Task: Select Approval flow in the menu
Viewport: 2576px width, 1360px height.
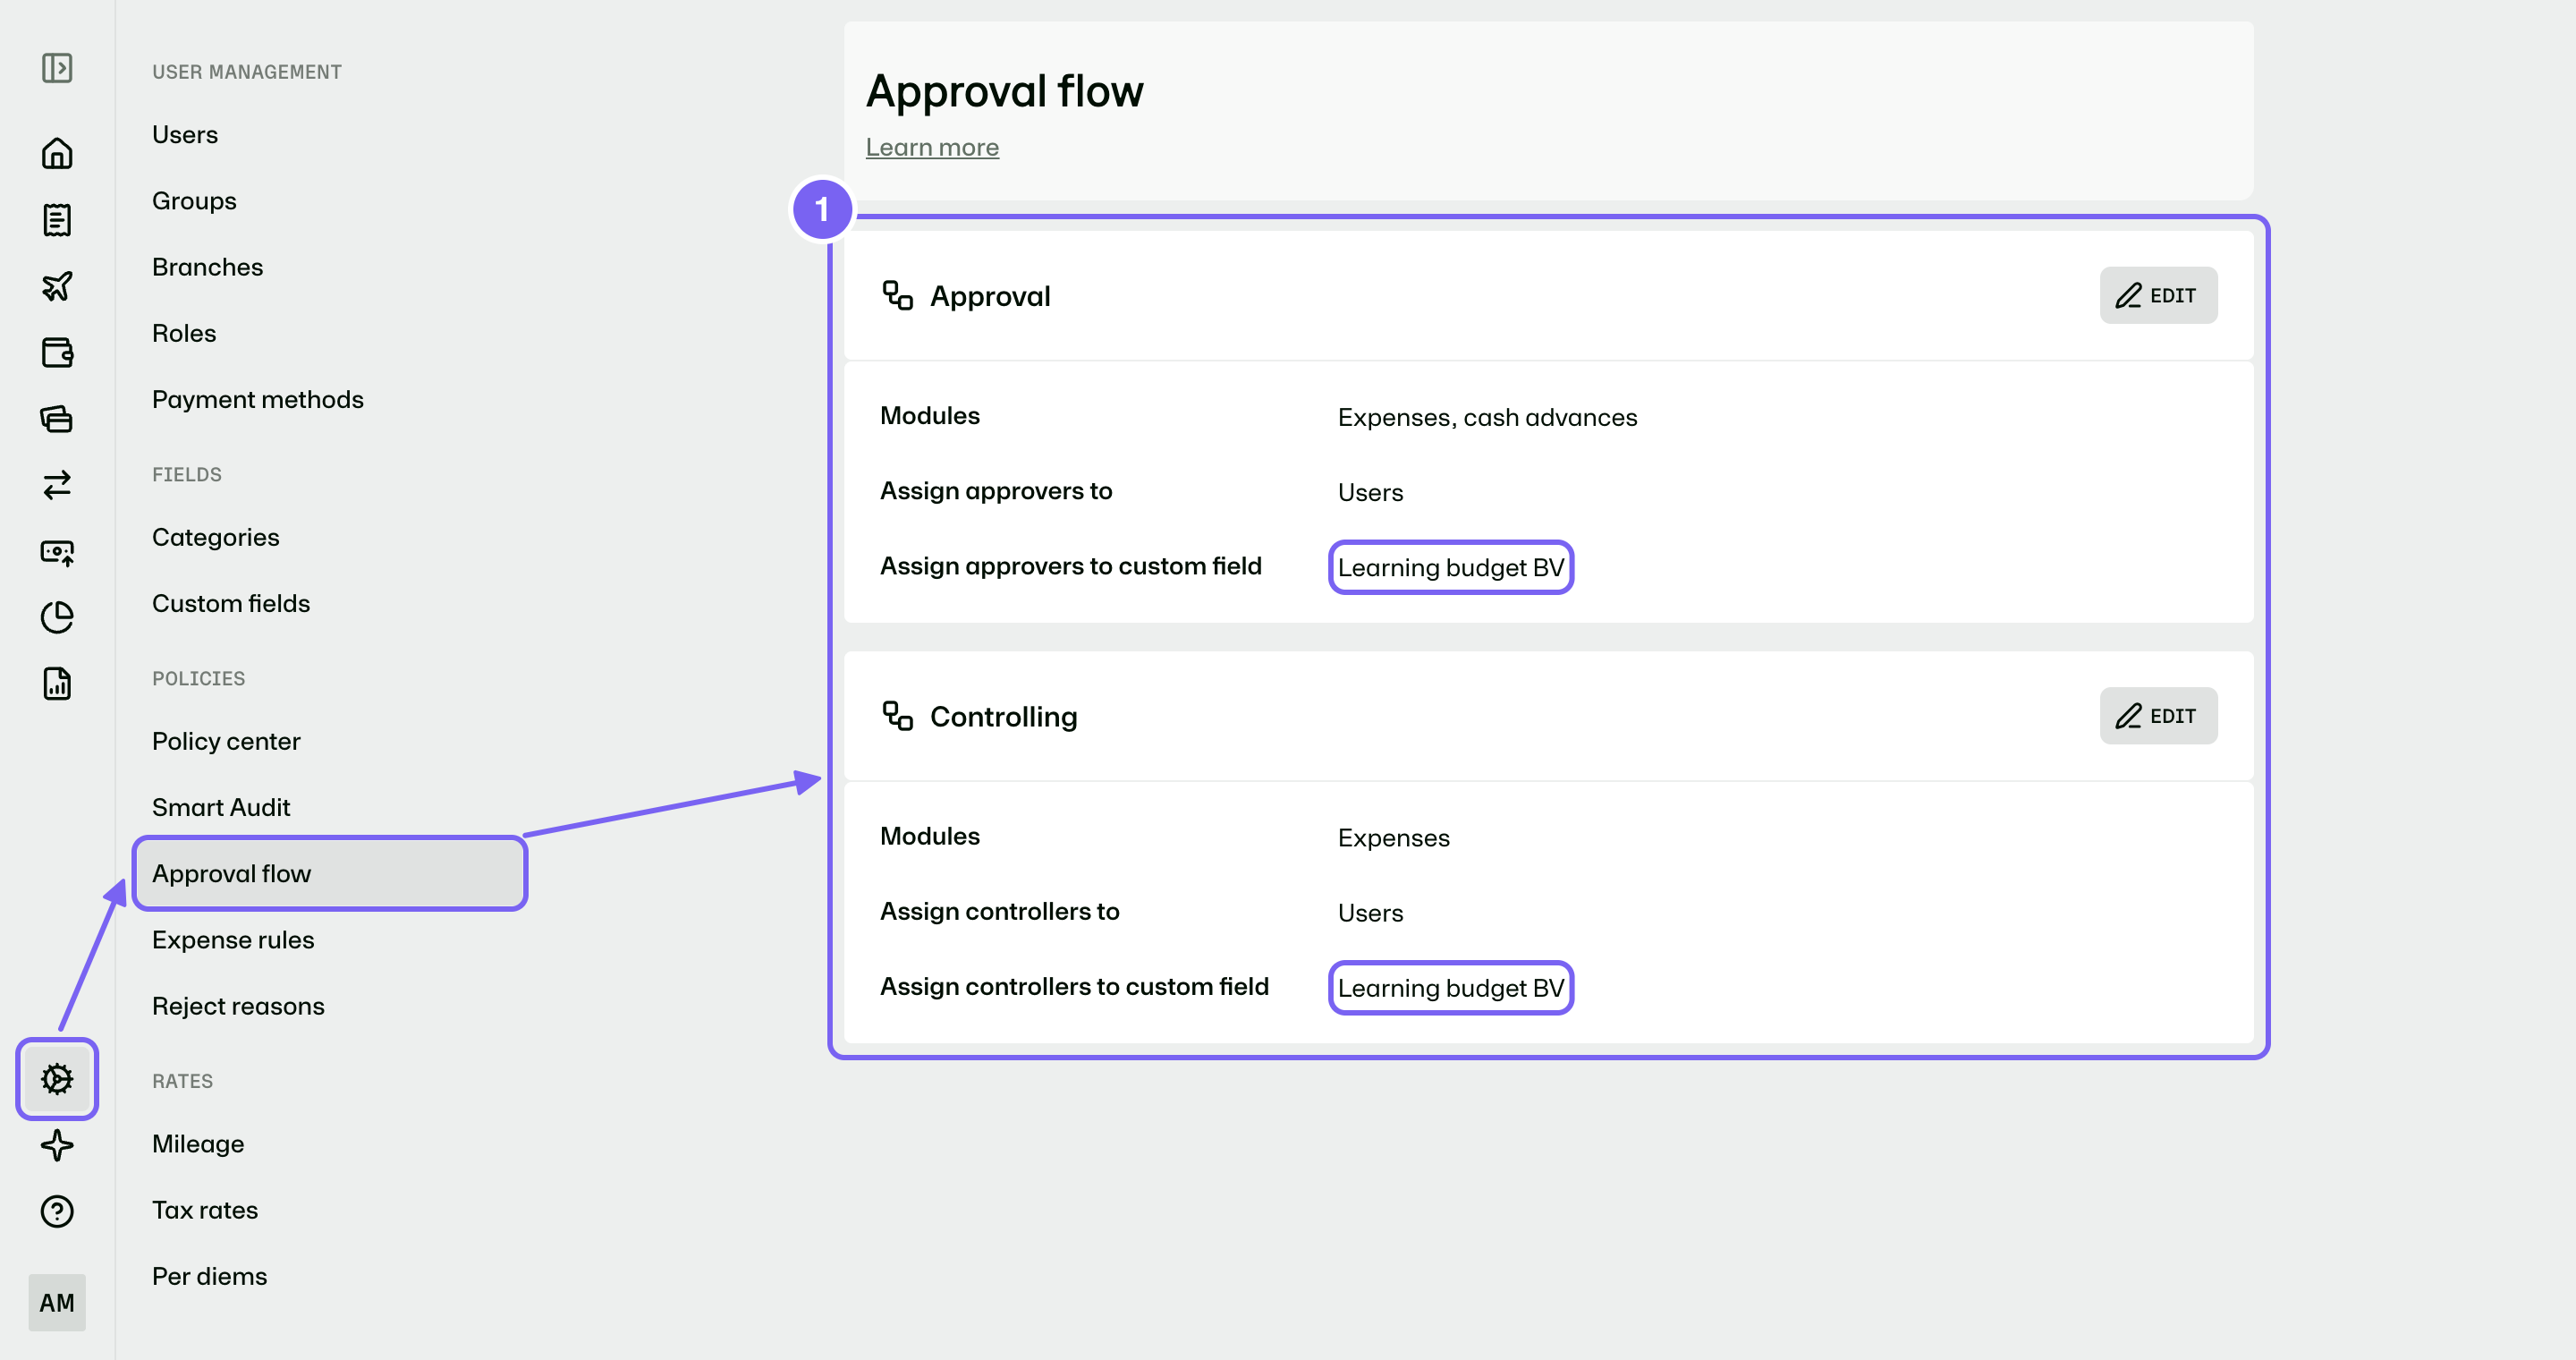Action: point(329,873)
